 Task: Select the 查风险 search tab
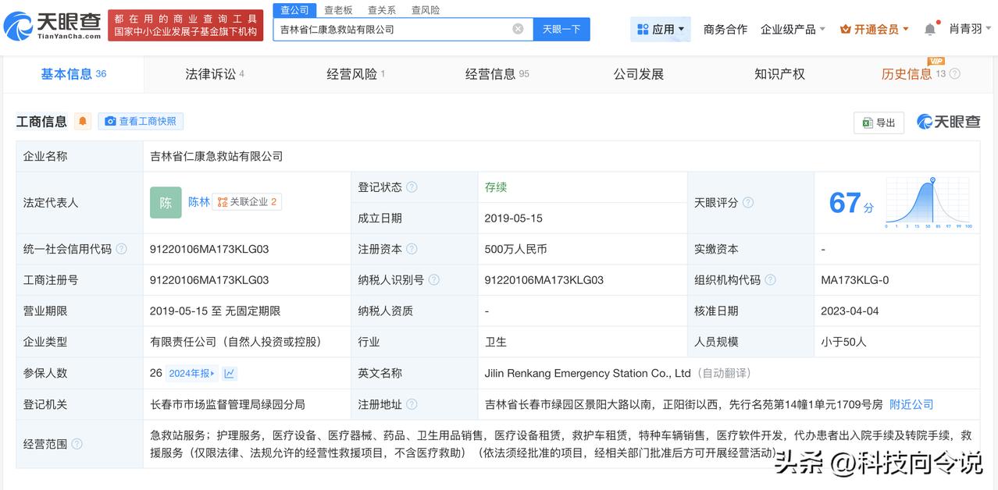tap(426, 10)
